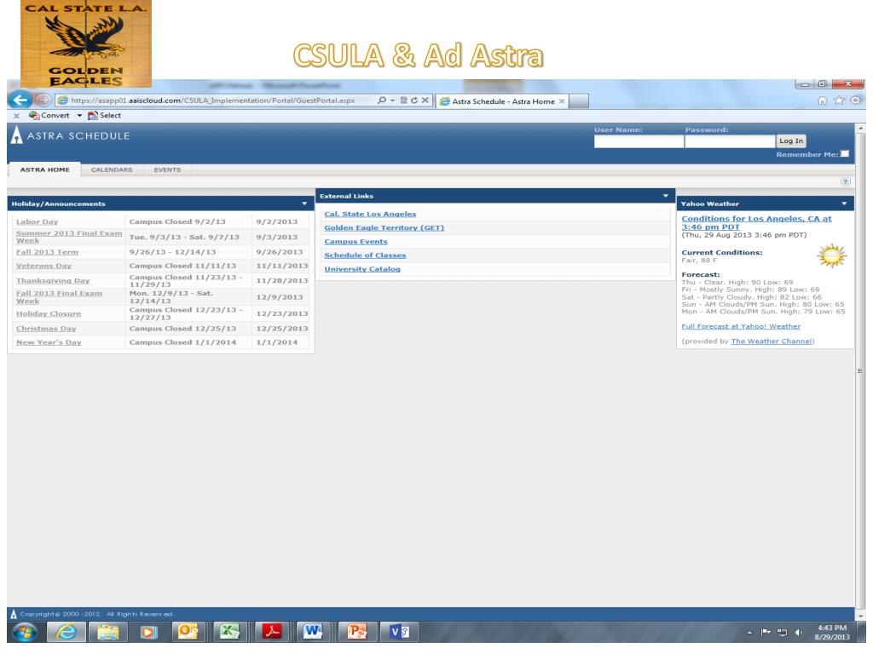The height and width of the screenshot is (654, 873).
Task: Click the User Name input field
Action: pyautogui.click(x=639, y=141)
